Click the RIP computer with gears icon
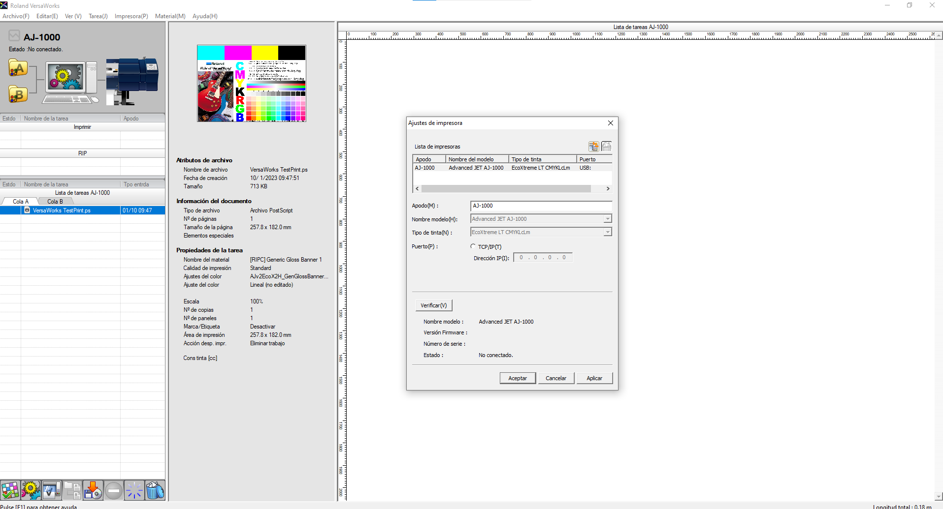Image resolution: width=943 pixels, height=509 pixels. click(71, 82)
